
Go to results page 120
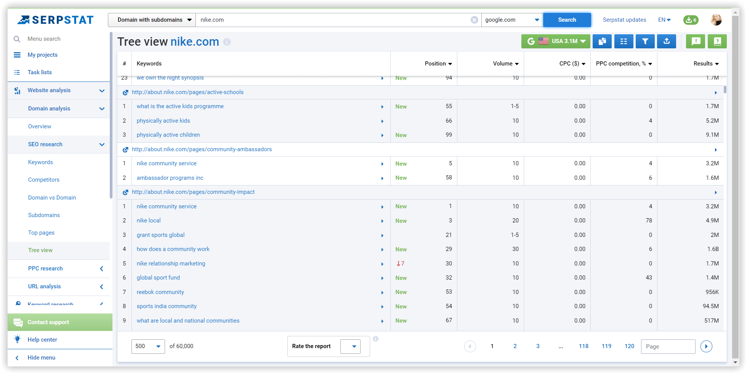click(629, 346)
